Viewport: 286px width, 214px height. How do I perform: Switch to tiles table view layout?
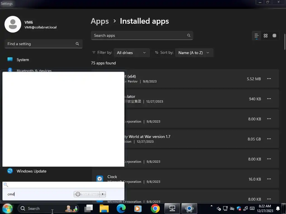pyautogui.click(x=274, y=36)
